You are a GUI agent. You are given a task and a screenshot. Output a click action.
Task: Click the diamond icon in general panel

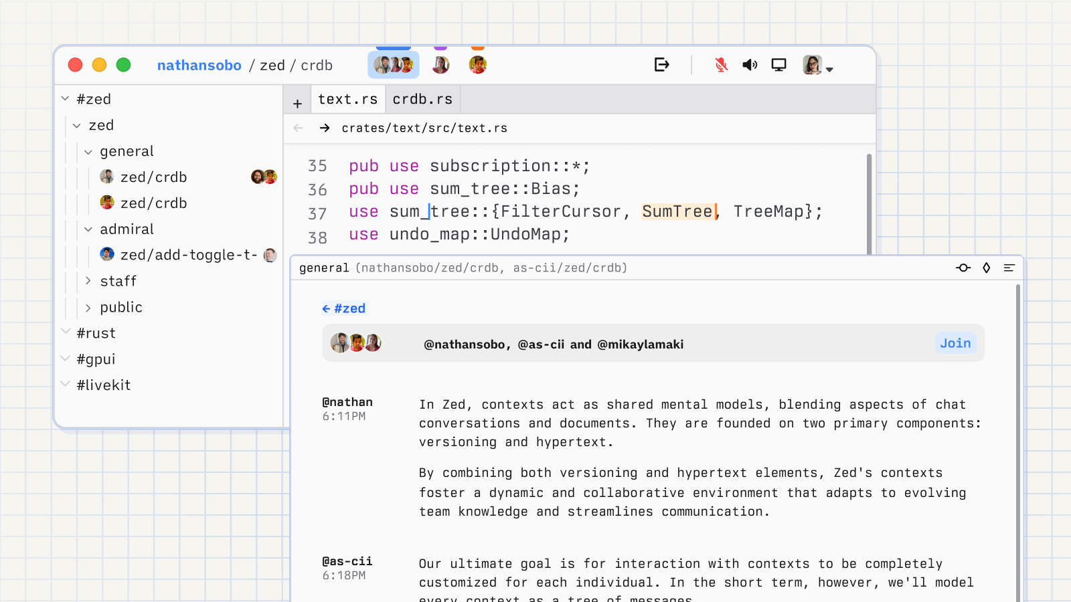point(986,268)
